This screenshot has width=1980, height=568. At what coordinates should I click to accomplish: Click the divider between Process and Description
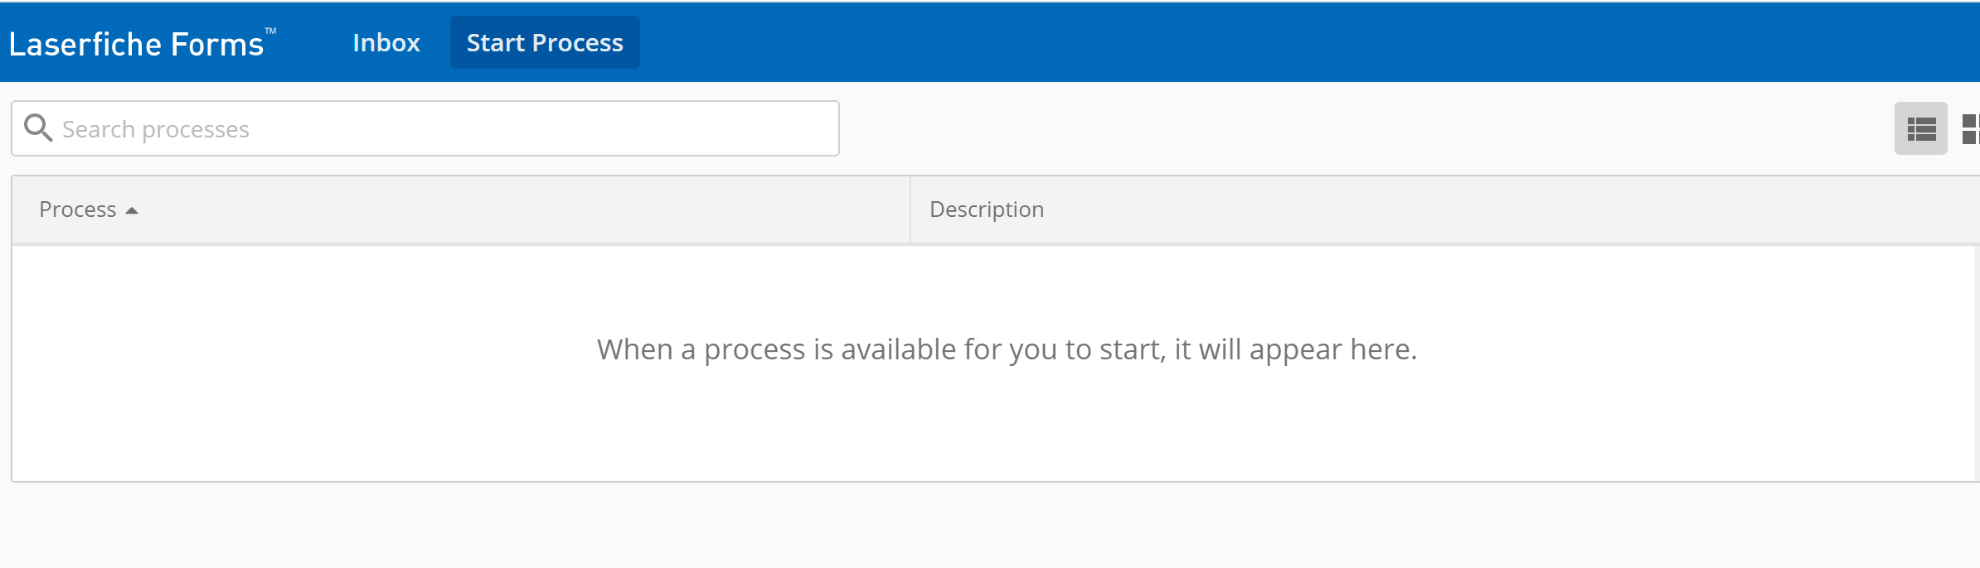click(x=910, y=209)
